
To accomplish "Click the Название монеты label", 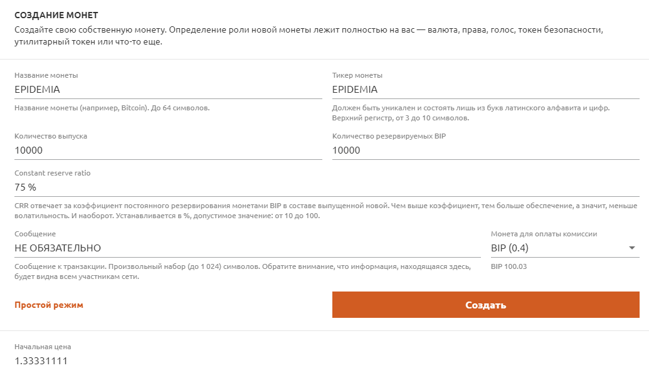I will [46, 75].
